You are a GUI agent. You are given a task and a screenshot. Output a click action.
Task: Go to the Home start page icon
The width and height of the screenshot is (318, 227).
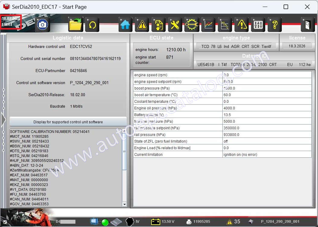coord(126,25)
